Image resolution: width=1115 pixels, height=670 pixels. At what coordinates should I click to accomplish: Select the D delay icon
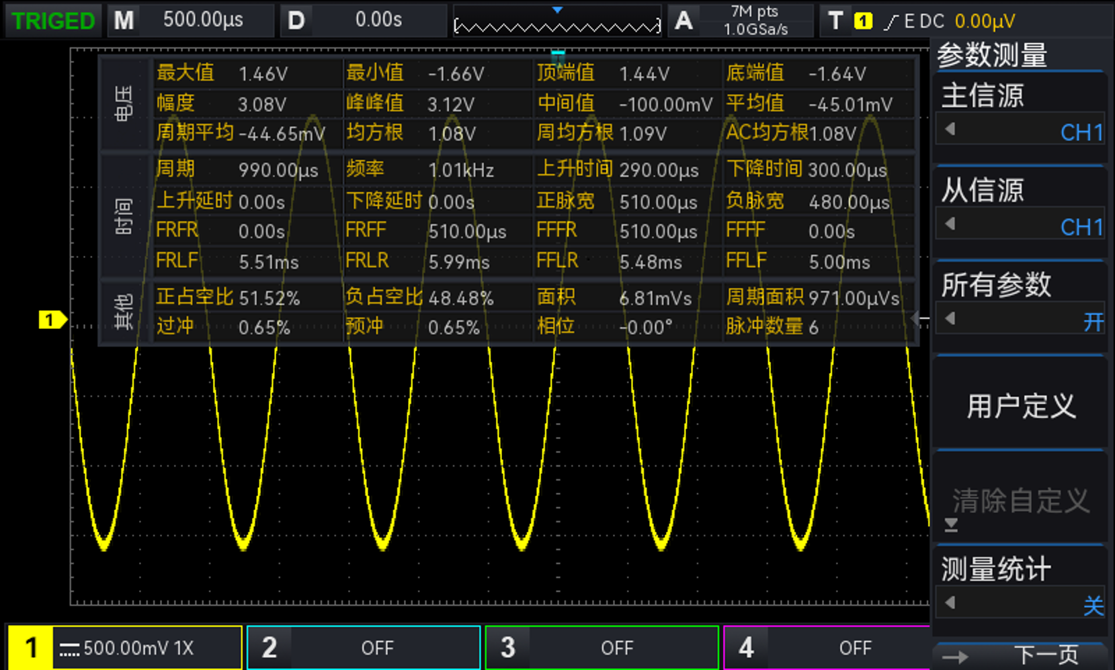point(296,21)
